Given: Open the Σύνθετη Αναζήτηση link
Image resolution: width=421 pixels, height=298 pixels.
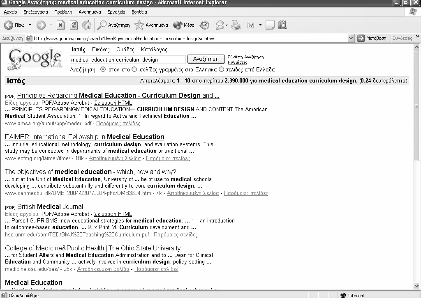Looking at the screenshot, I should (246, 57).
